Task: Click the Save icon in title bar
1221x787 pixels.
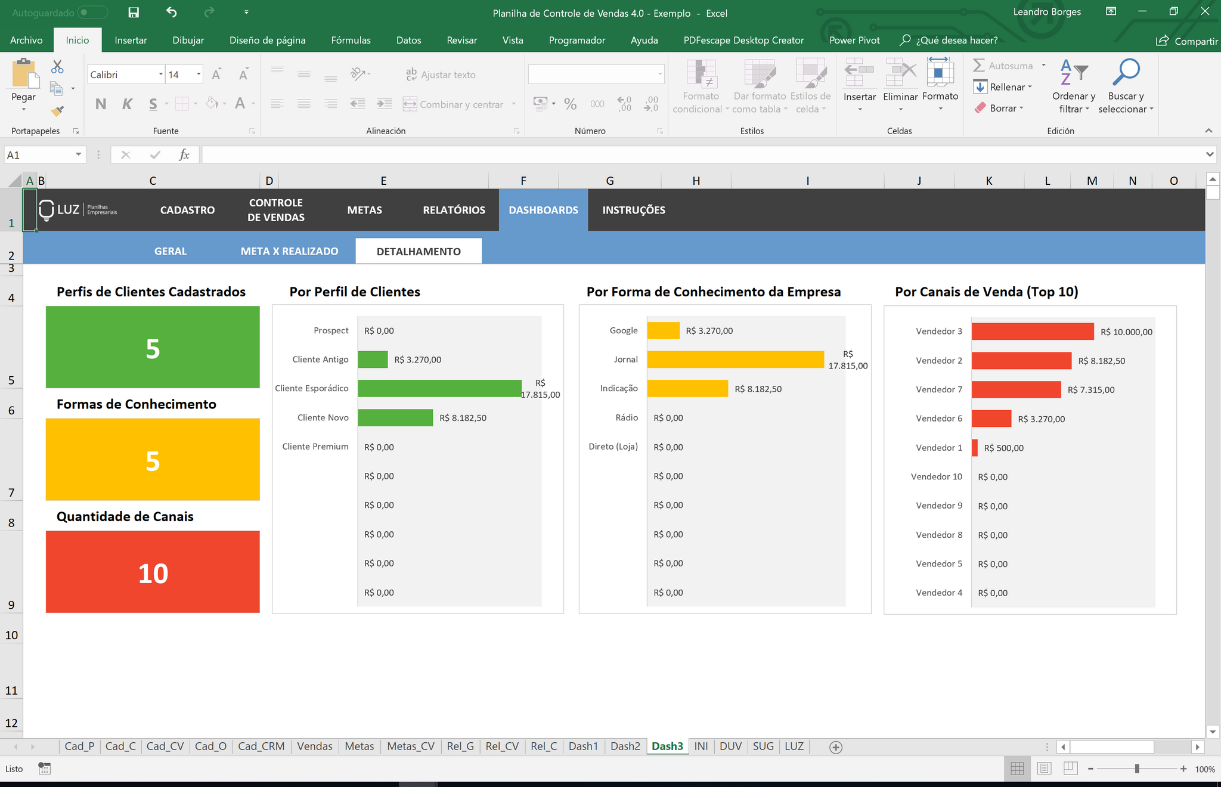Action: tap(134, 13)
